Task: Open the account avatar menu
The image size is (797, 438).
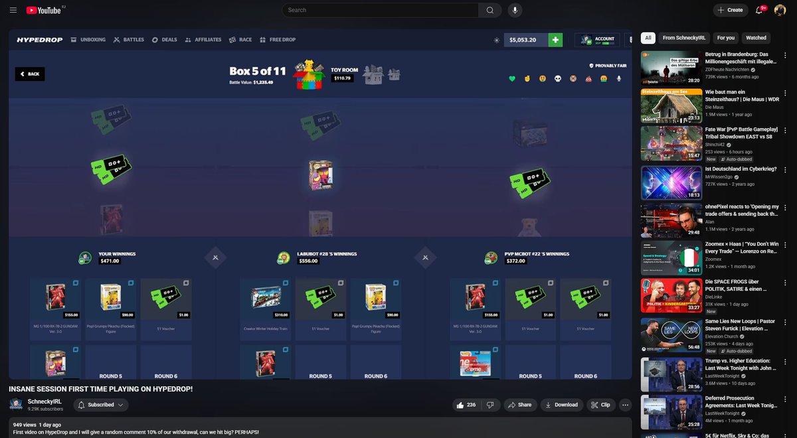Action: coord(780,10)
